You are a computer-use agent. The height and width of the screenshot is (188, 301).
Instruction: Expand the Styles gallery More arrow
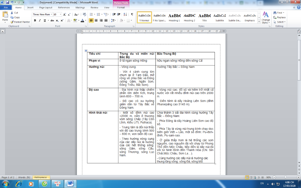pyautogui.click(x=259, y=21)
